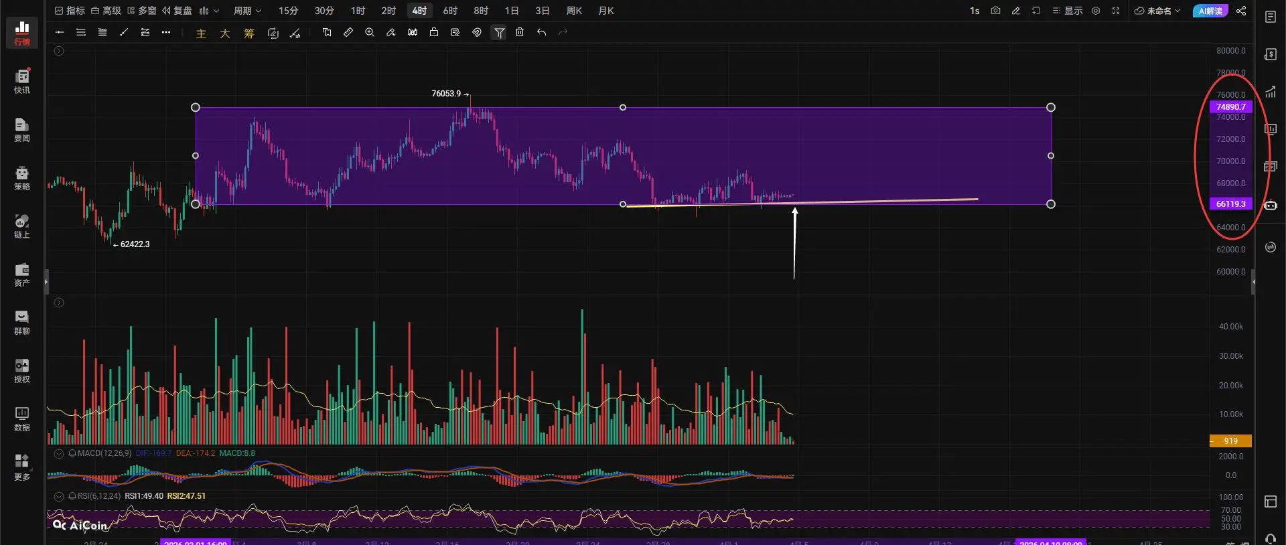The image size is (1286, 545).
Task: Click the 66119.3 price label on axis
Action: click(x=1230, y=204)
